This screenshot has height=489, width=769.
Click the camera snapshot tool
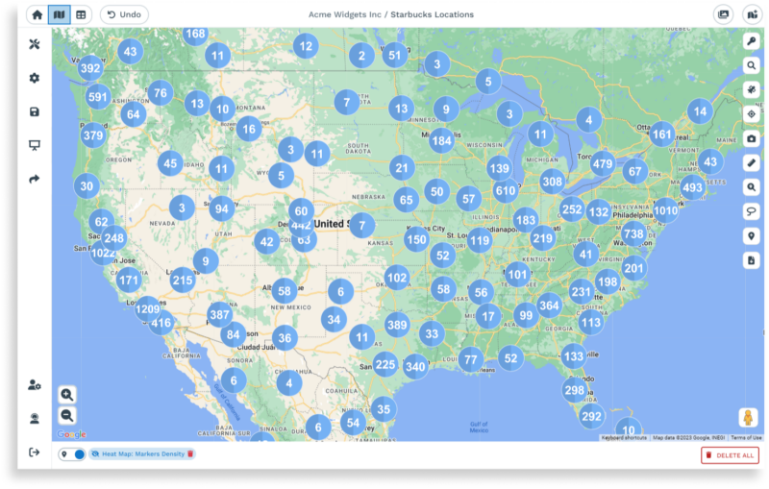click(x=752, y=138)
